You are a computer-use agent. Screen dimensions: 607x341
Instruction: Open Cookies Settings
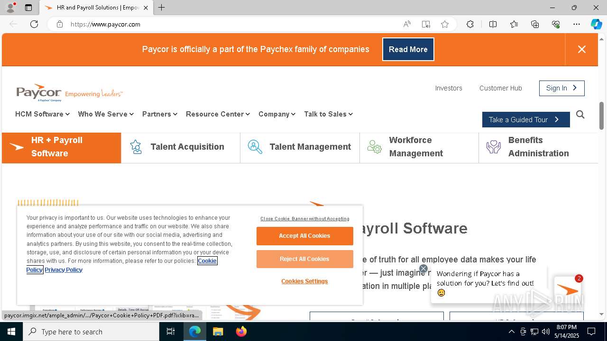304,281
